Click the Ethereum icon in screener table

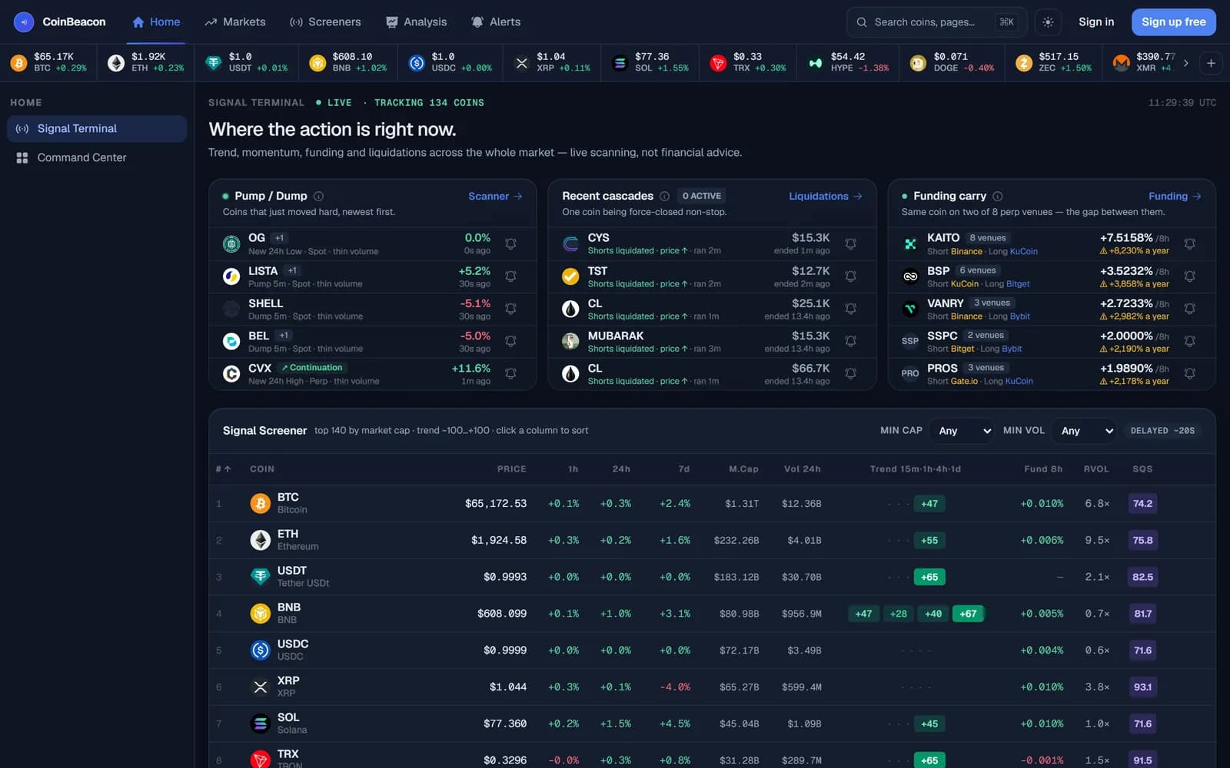coord(261,540)
